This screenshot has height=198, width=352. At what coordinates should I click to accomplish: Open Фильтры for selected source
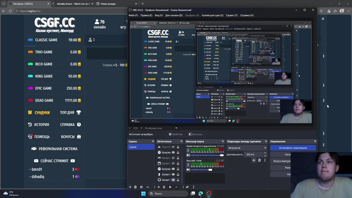[196, 134]
